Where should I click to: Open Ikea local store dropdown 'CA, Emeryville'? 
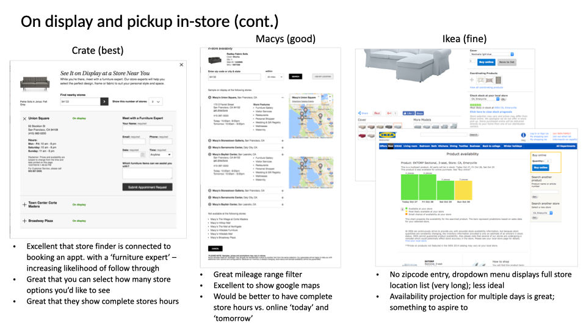pyautogui.click(x=485, y=99)
